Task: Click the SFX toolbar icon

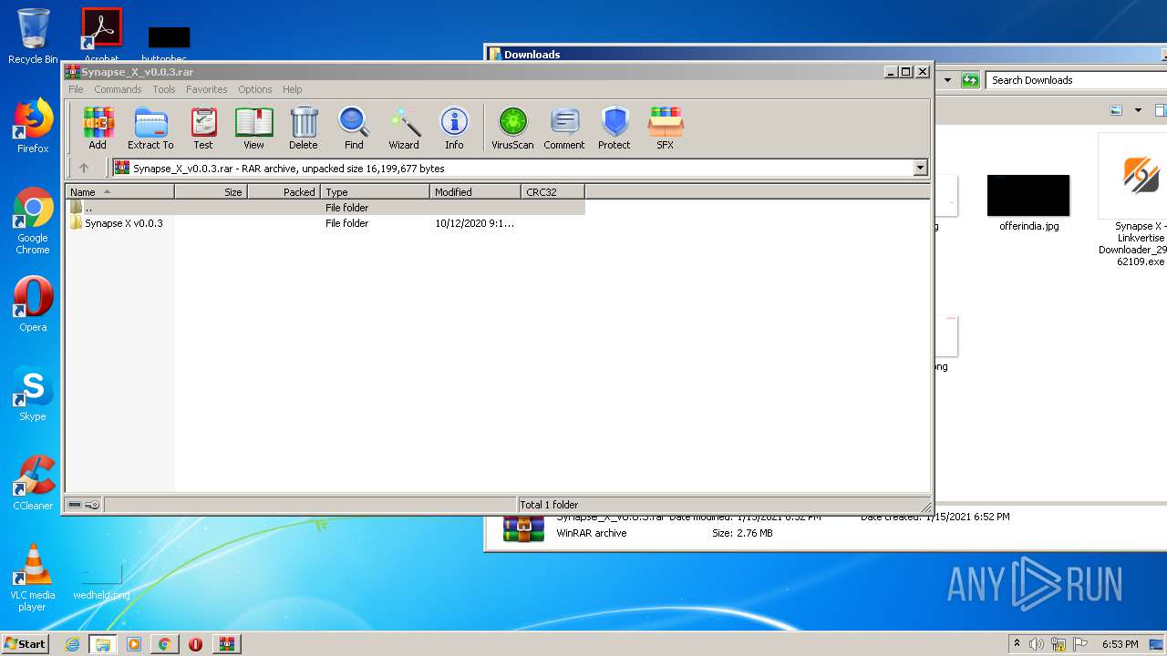Action: (x=666, y=128)
